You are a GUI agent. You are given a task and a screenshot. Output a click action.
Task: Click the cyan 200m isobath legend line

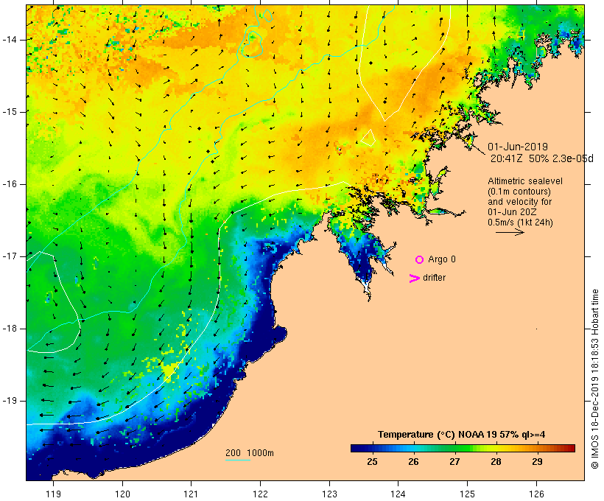238,460
